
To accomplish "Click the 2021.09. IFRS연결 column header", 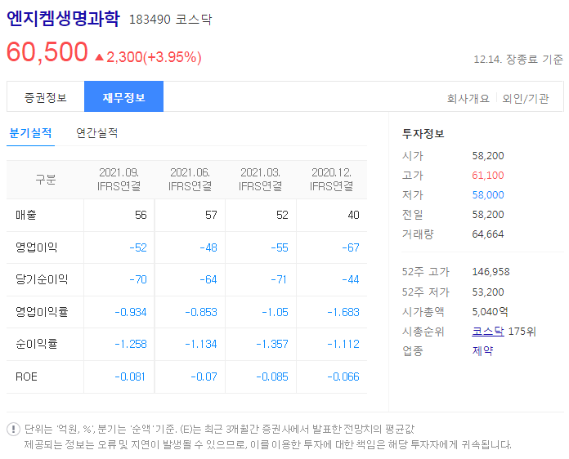I will (x=119, y=179).
